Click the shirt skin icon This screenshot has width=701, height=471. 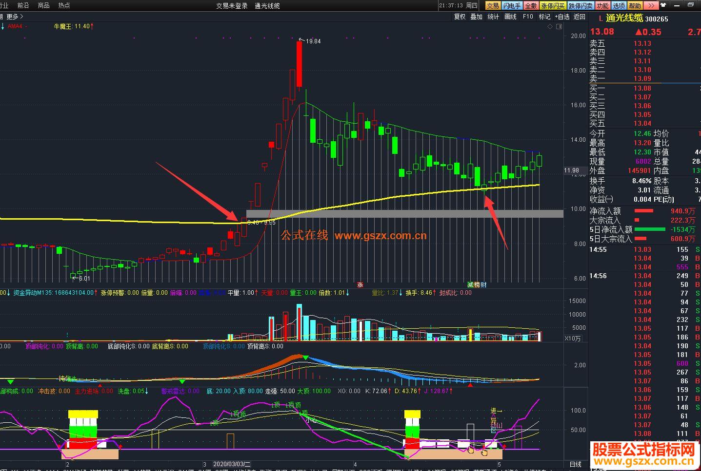coord(663,5)
